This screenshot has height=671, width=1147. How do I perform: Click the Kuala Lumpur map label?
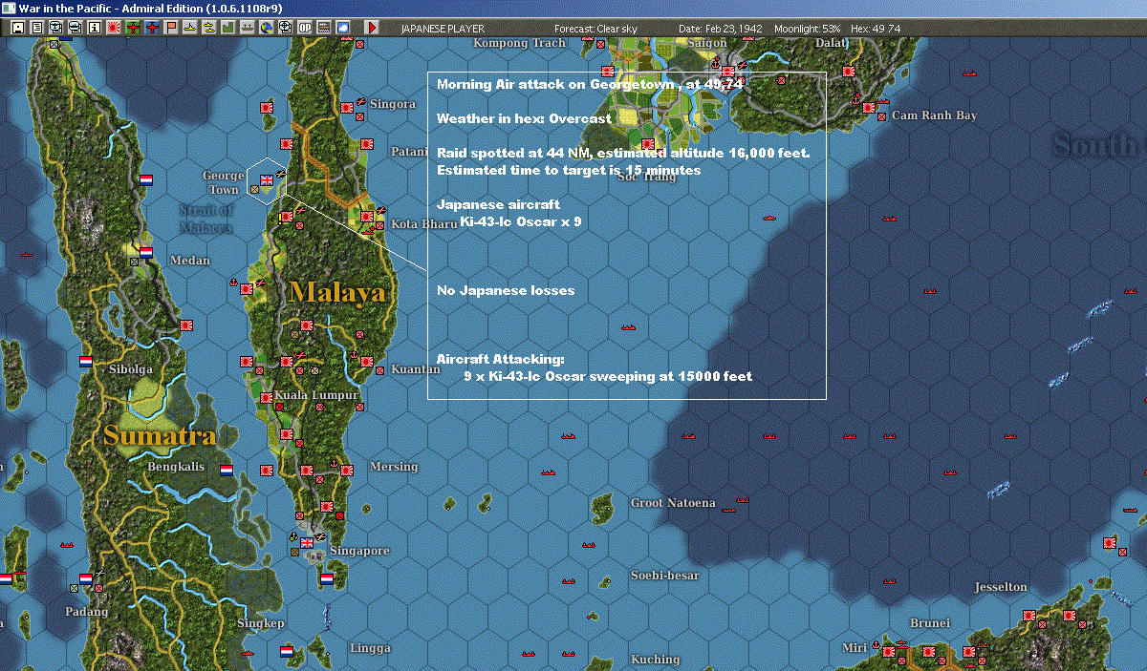tap(316, 395)
